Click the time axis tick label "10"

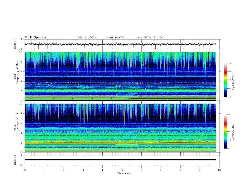[x=219, y=170]
